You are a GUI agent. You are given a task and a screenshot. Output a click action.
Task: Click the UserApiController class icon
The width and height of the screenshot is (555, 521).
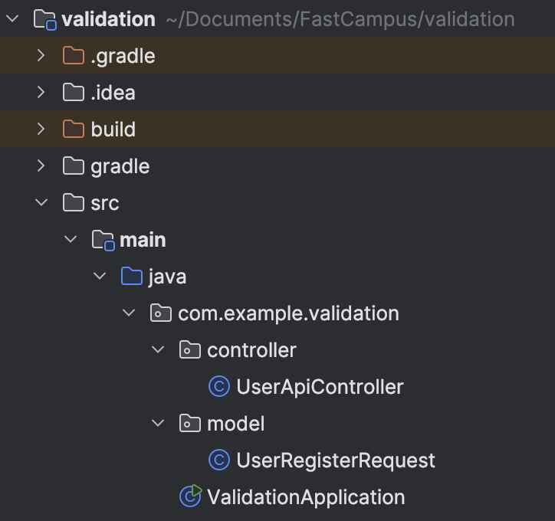pos(219,387)
